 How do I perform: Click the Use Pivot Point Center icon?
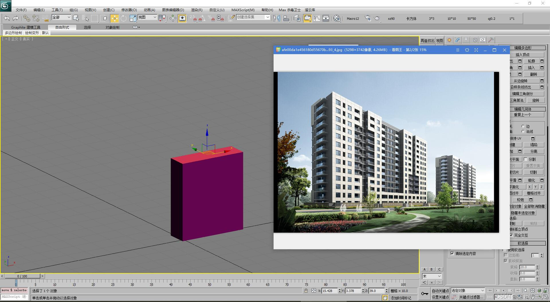coord(162,18)
